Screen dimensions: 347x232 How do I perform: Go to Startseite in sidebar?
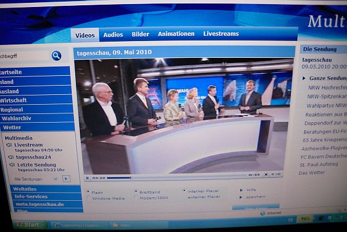(x=35, y=72)
